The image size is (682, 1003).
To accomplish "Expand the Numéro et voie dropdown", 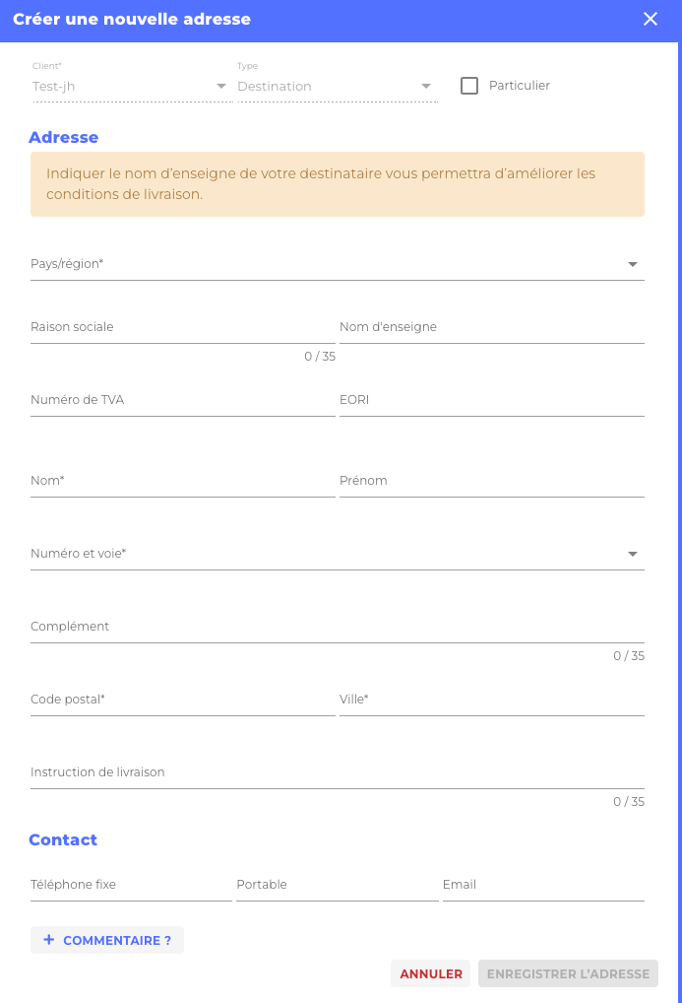I will tap(632, 555).
